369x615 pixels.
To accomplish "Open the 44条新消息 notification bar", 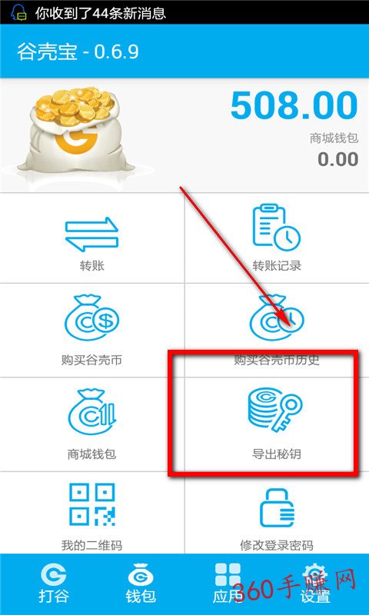I will coord(184,12).
